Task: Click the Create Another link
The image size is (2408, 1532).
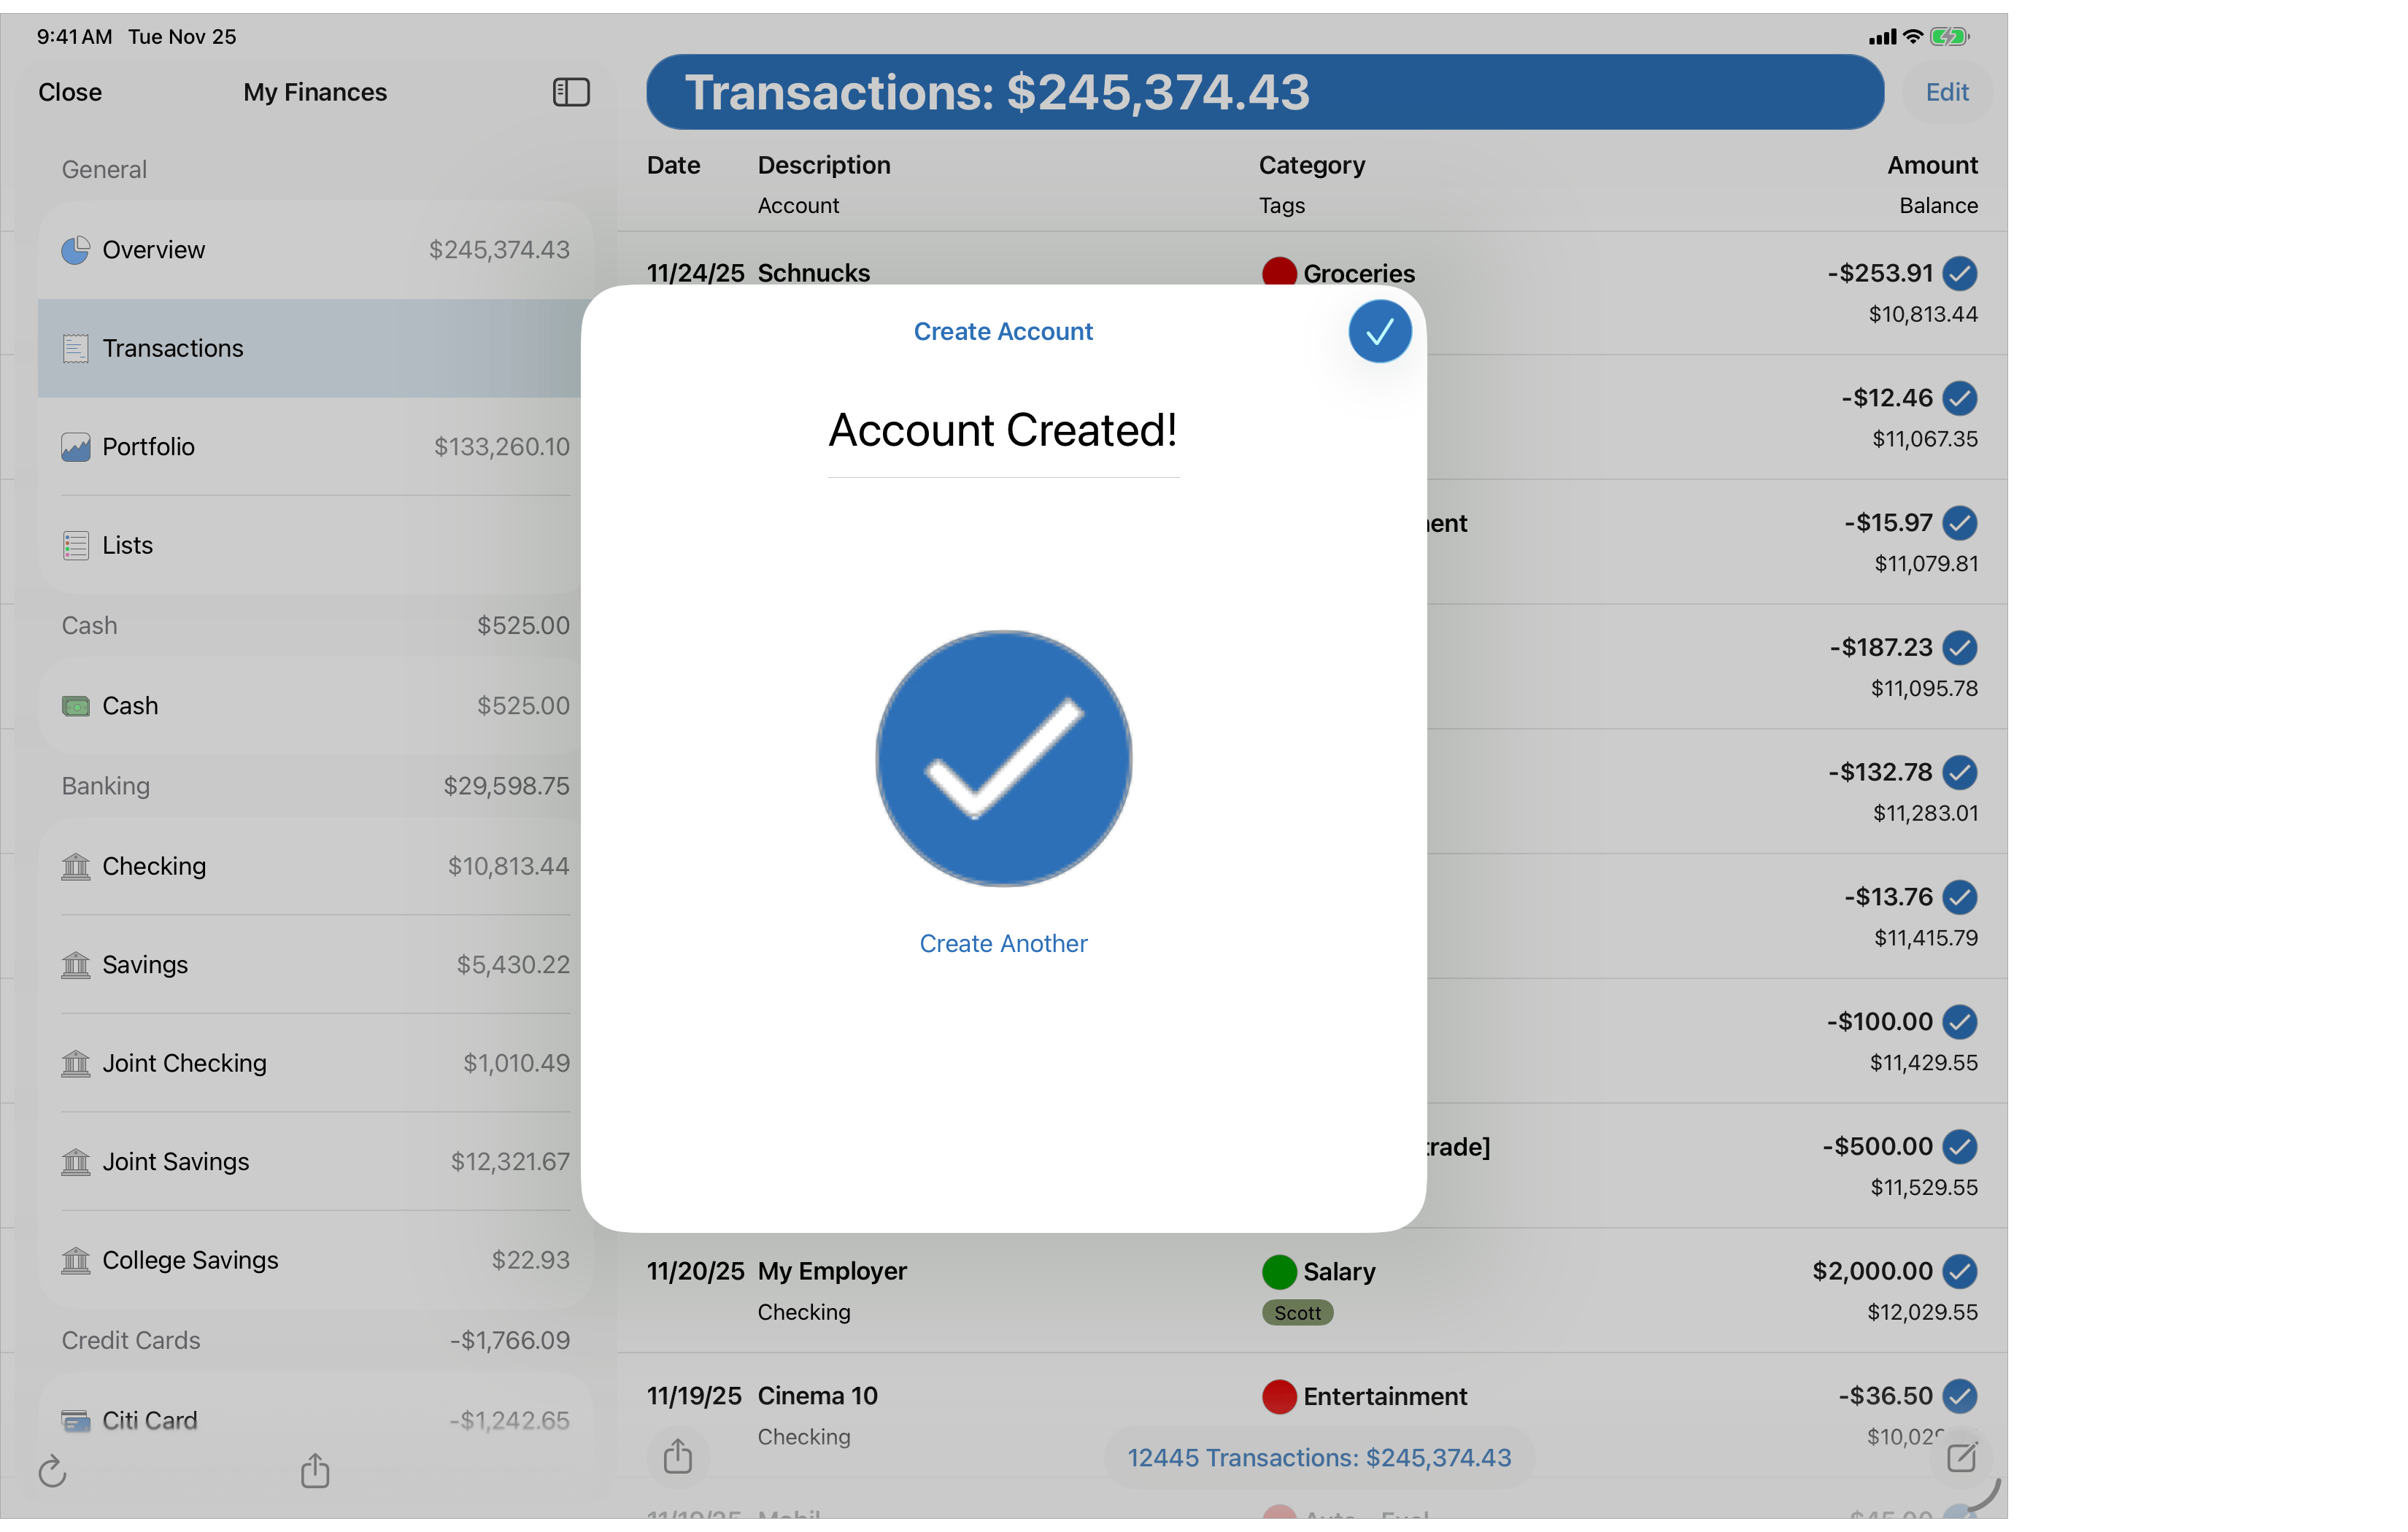Action: click(1003, 943)
